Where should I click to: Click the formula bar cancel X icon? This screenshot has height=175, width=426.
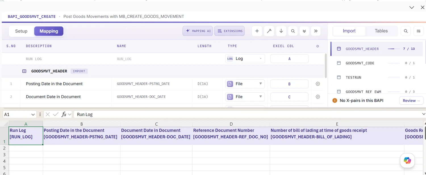pyautogui.click(x=48, y=114)
